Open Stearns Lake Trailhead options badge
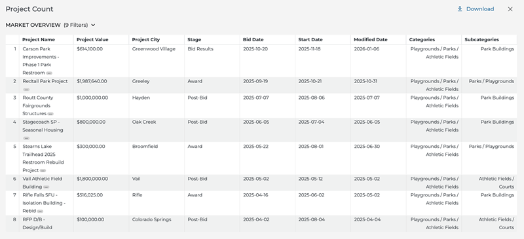 pos(43,171)
